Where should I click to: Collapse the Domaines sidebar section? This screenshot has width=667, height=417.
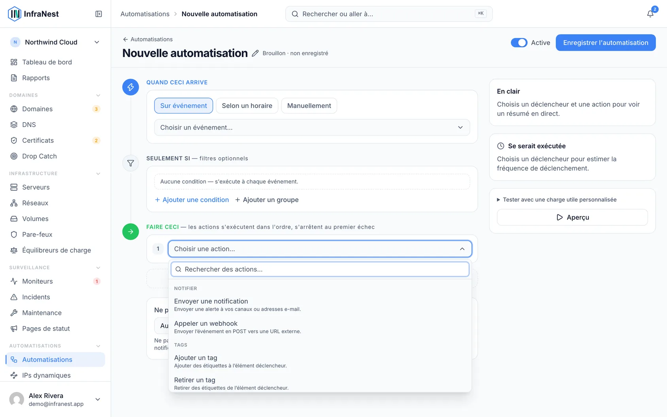click(98, 95)
